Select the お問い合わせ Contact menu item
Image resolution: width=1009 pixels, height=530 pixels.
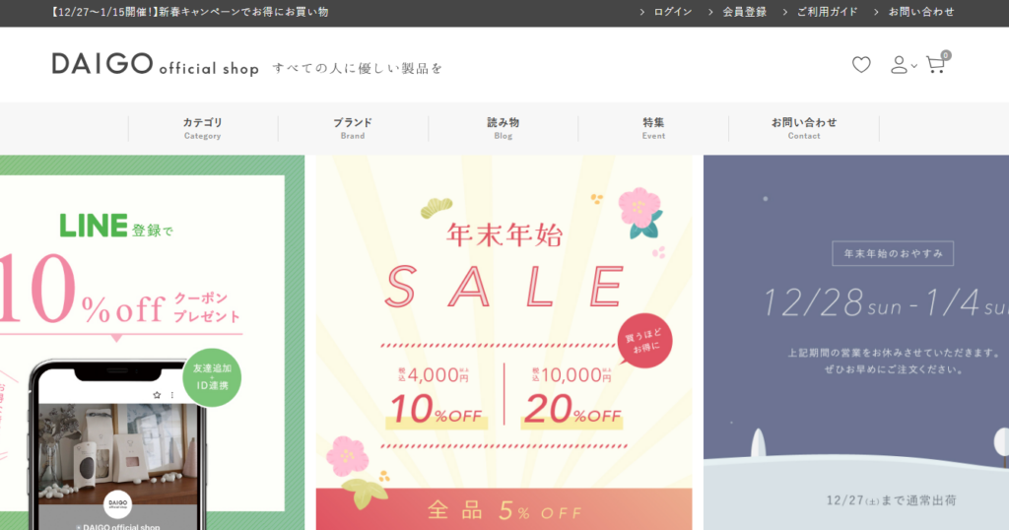(x=804, y=128)
